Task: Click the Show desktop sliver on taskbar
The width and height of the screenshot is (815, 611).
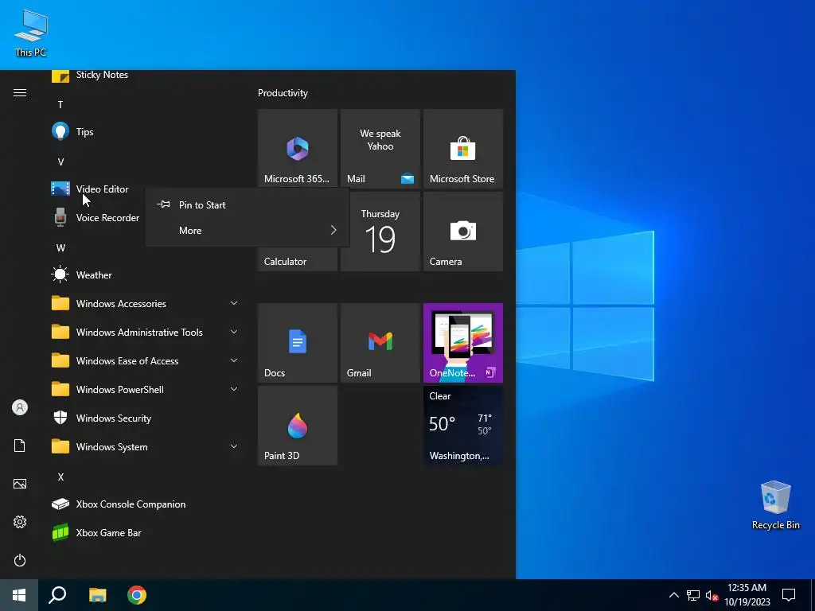Action: coord(813,595)
